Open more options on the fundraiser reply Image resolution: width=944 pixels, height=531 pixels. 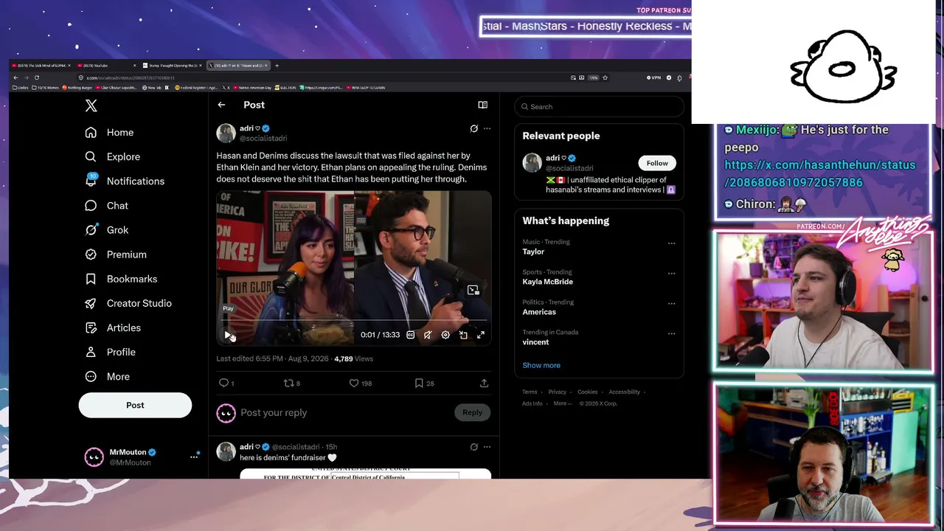(487, 447)
